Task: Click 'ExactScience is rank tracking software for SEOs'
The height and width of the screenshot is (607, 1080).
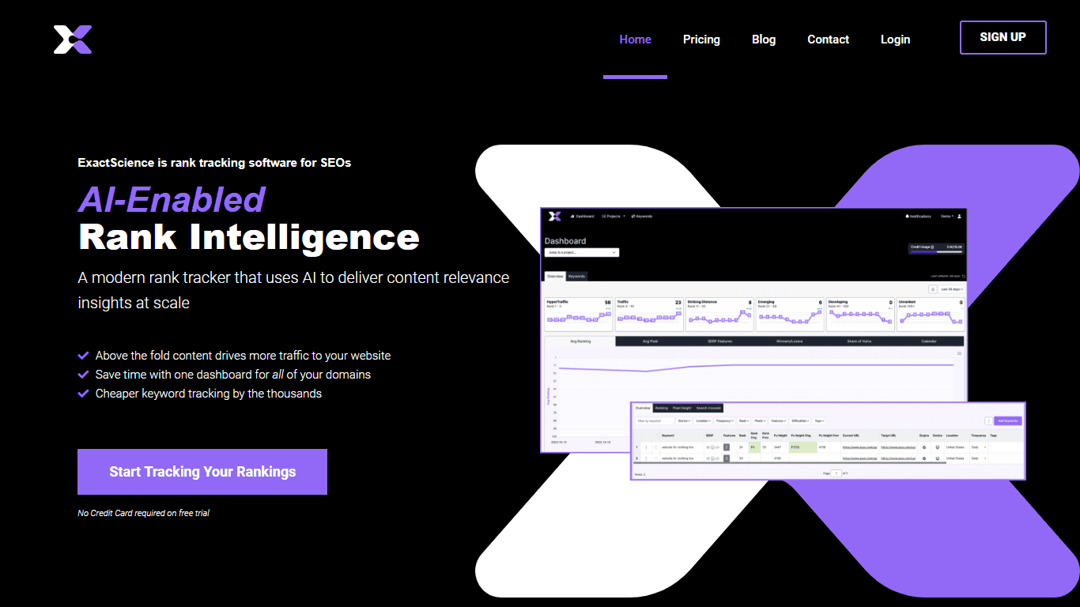Action: click(214, 163)
